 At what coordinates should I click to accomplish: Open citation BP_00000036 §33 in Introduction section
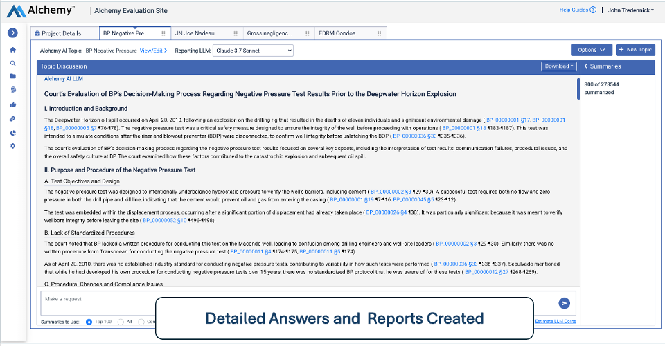pyautogui.click(x=415, y=136)
